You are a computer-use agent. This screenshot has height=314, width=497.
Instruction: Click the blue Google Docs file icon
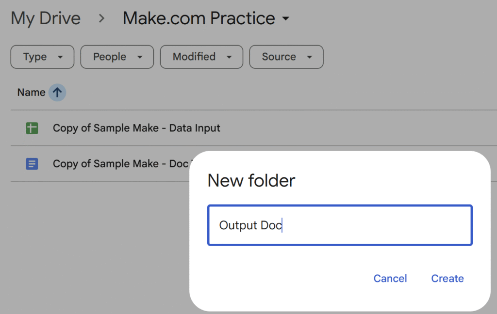pos(32,164)
